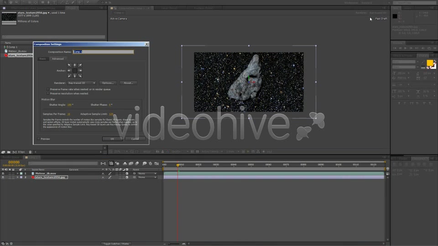This screenshot has height=246, width=438.
Task: Click the yellow current-time indicator marker
Action: [x=177, y=165]
